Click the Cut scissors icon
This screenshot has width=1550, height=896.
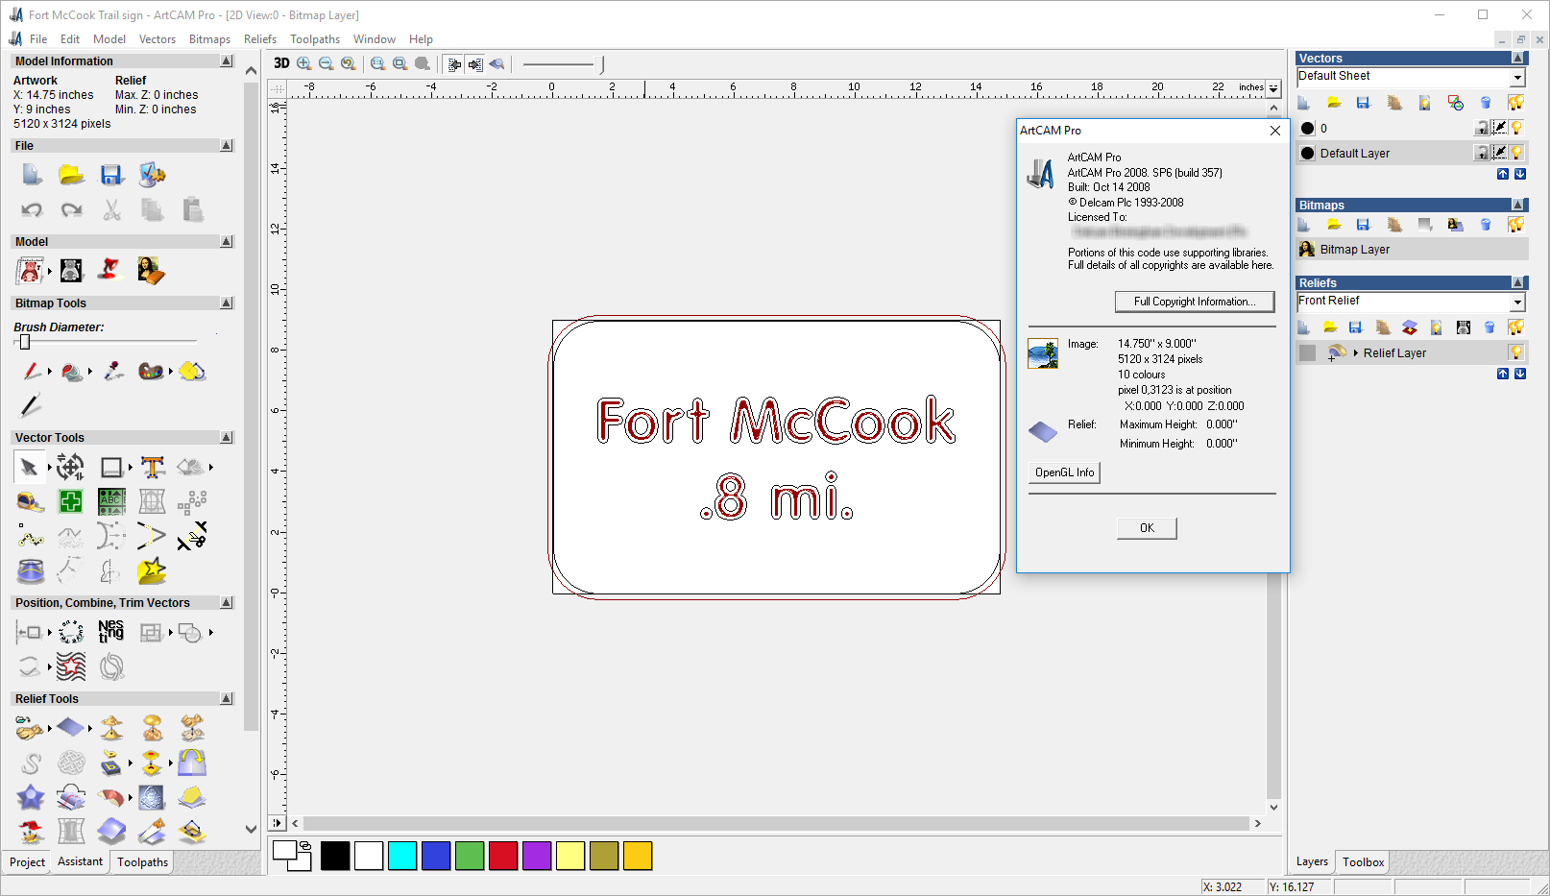pyautogui.click(x=112, y=209)
